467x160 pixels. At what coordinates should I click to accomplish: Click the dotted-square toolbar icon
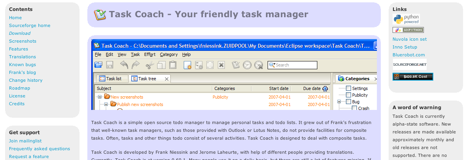(210, 65)
